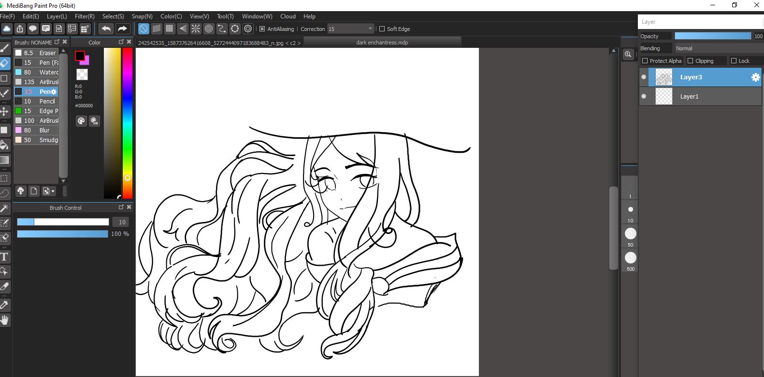The height and width of the screenshot is (377, 764).
Task: Open the cloud home icon in toolbar
Action: 7,29
